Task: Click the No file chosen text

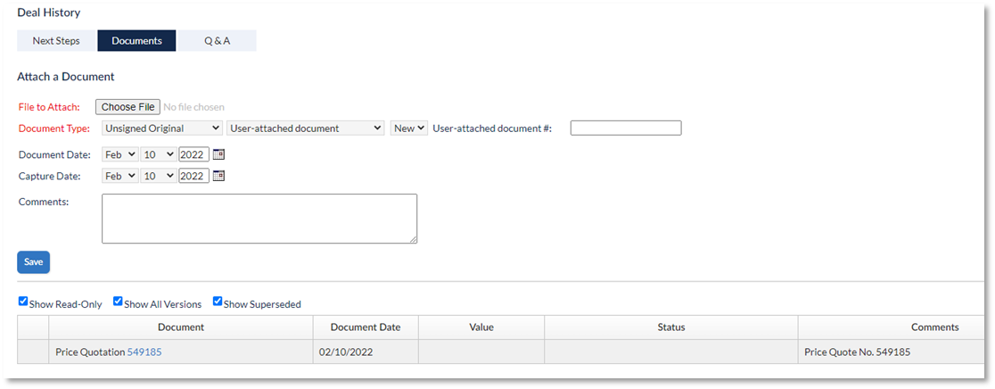Action: [193, 107]
